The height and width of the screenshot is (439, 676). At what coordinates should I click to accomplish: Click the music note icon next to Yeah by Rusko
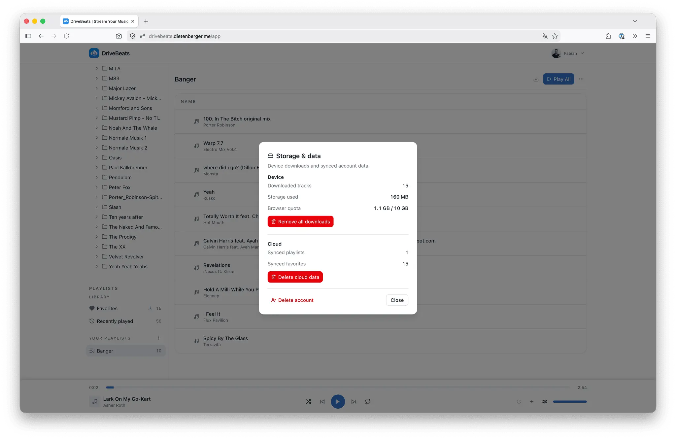tap(196, 195)
